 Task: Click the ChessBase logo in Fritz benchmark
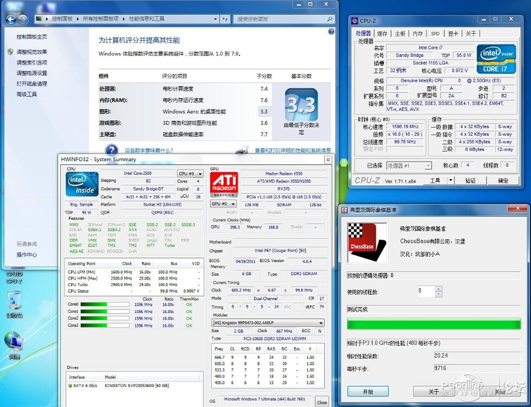(366, 243)
